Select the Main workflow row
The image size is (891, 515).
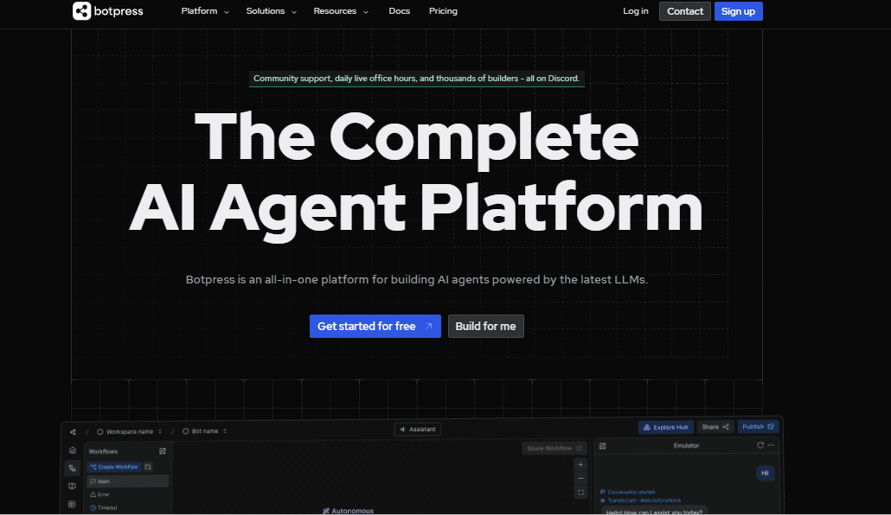(x=128, y=481)
